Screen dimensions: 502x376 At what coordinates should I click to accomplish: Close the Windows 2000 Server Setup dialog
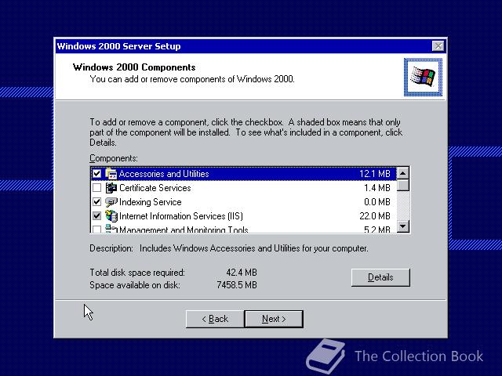(438, 46)
